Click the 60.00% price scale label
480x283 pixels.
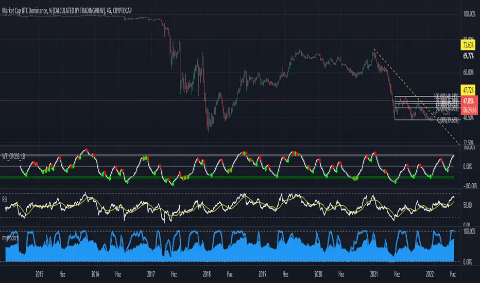(x=468, y=73)
